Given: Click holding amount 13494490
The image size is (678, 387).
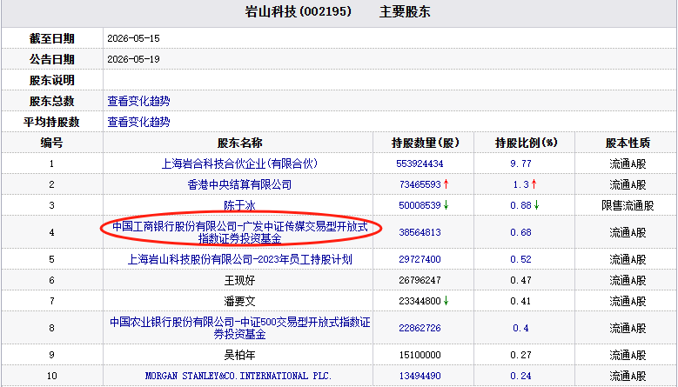Looking at the screenshot, I should 420,376.
